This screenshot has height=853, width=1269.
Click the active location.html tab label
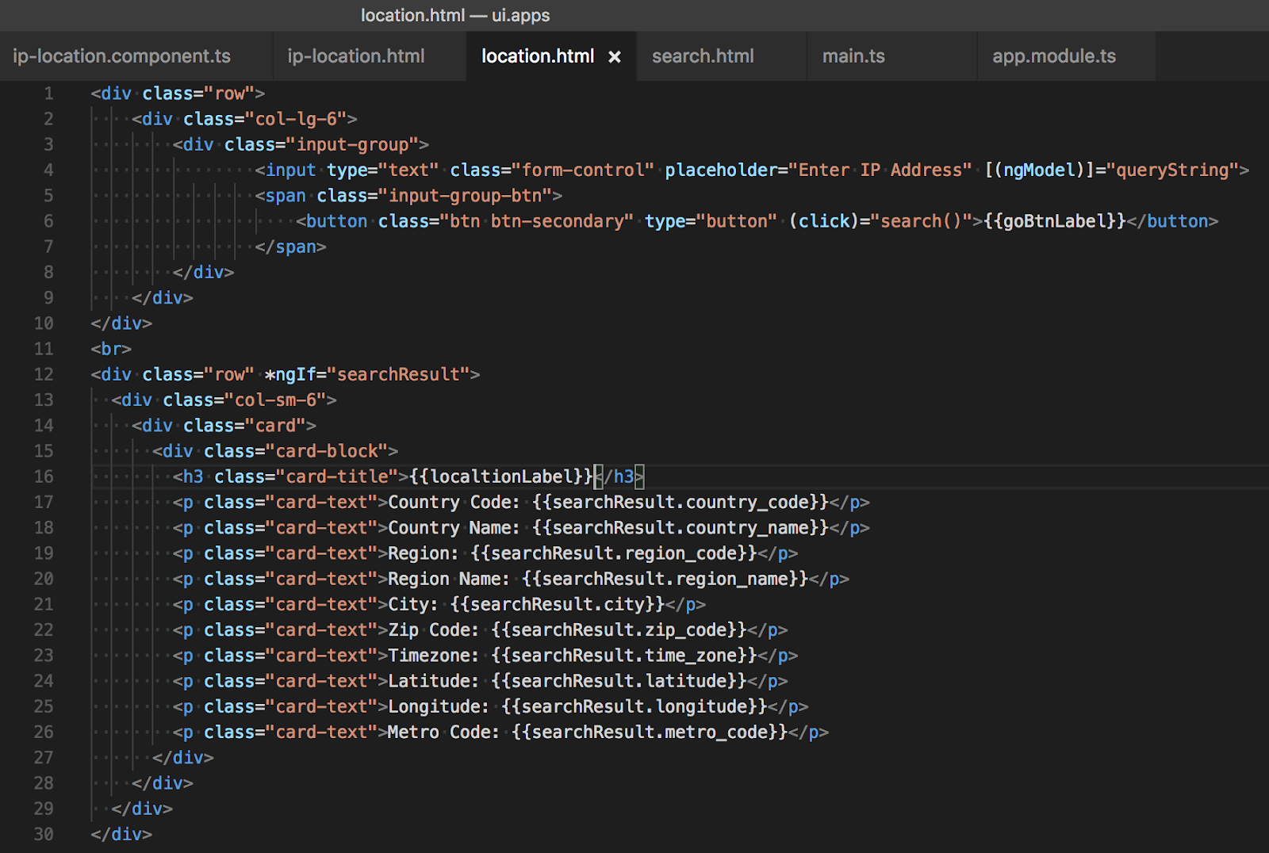[537, 56]
